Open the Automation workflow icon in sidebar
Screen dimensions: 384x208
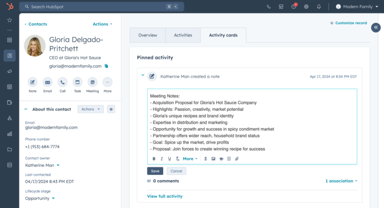coord(10,118)
